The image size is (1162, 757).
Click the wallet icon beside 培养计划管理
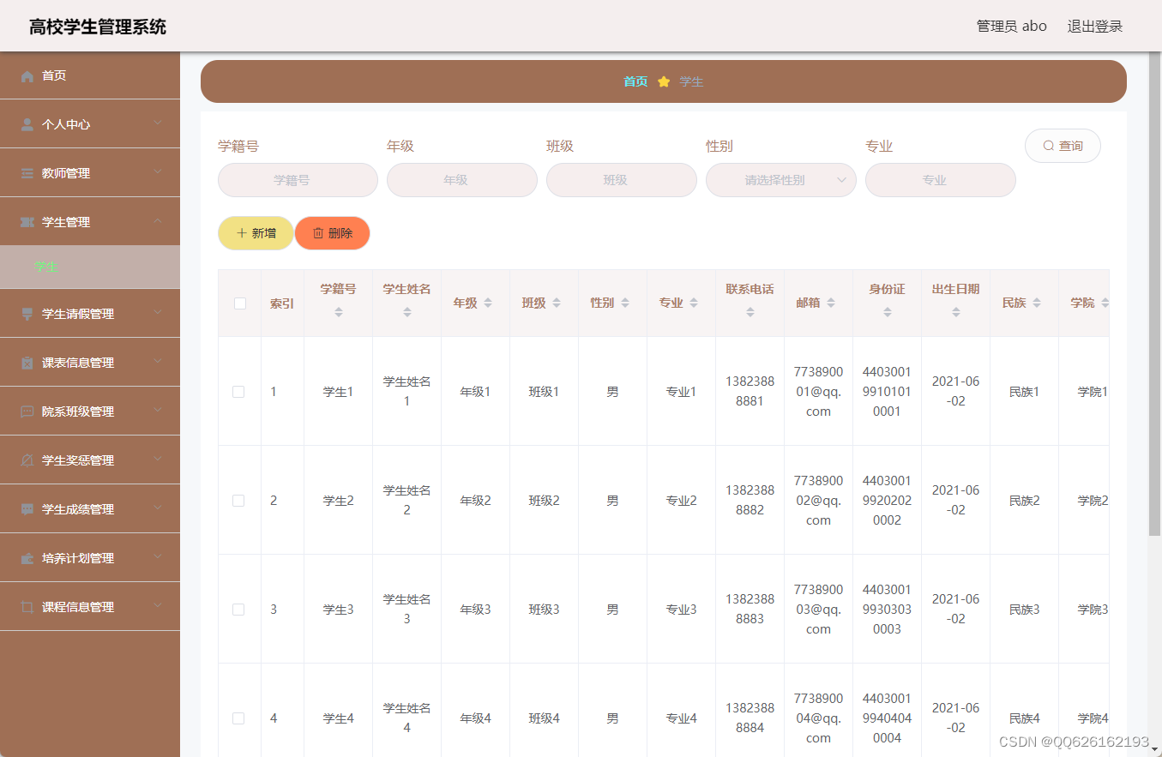click(x=27, y=558)
